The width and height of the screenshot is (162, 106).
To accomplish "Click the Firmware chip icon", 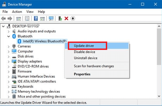I will tap(14, 71).
